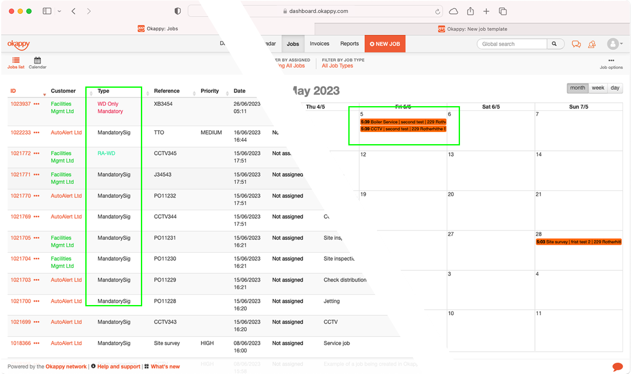The width and height of the screenshot is (631, 374).
Task: Open the Jobs list view icon
Action: click(16, 60)
